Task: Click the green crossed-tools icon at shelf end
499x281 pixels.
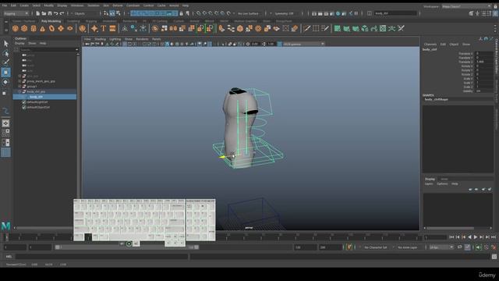Action: coord(401,29)
